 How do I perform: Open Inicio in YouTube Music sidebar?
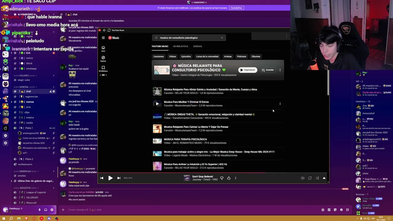pyautogui.click(x=103, y=48)
